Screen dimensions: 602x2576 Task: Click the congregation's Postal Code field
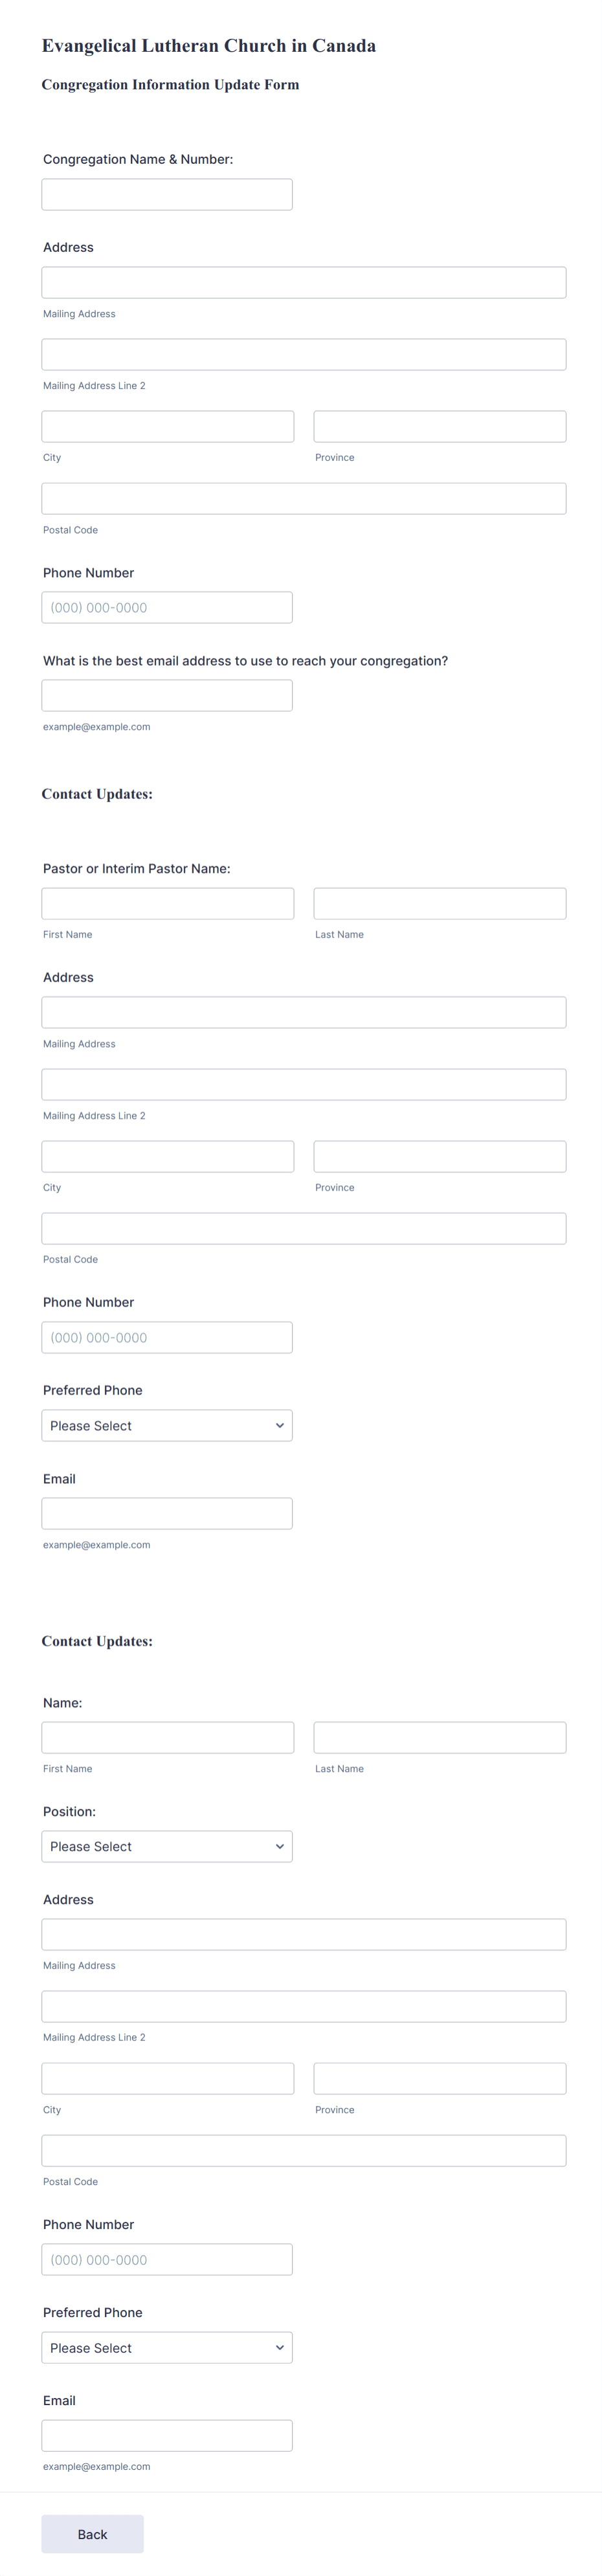coord(303,498)
